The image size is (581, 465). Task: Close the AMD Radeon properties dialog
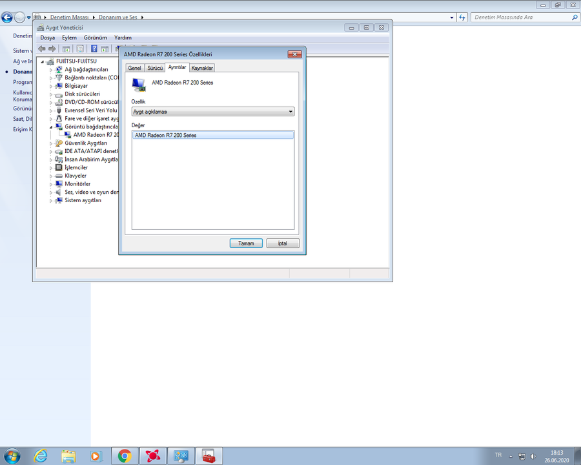point(294,54)
